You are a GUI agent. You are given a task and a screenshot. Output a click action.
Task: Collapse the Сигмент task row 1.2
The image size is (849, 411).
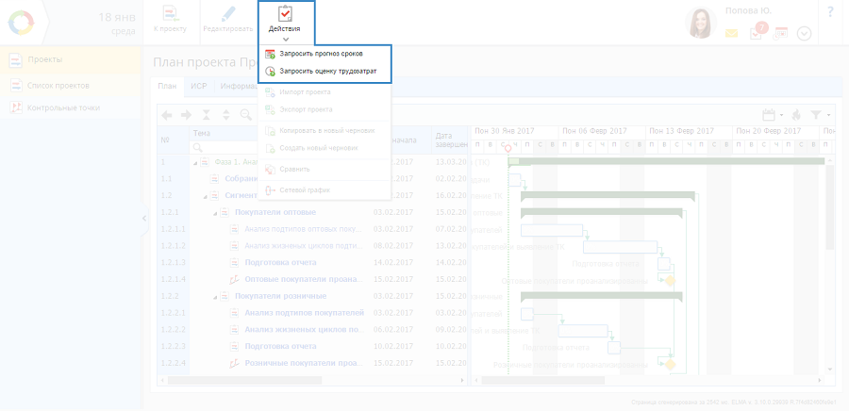coord(205,196)
